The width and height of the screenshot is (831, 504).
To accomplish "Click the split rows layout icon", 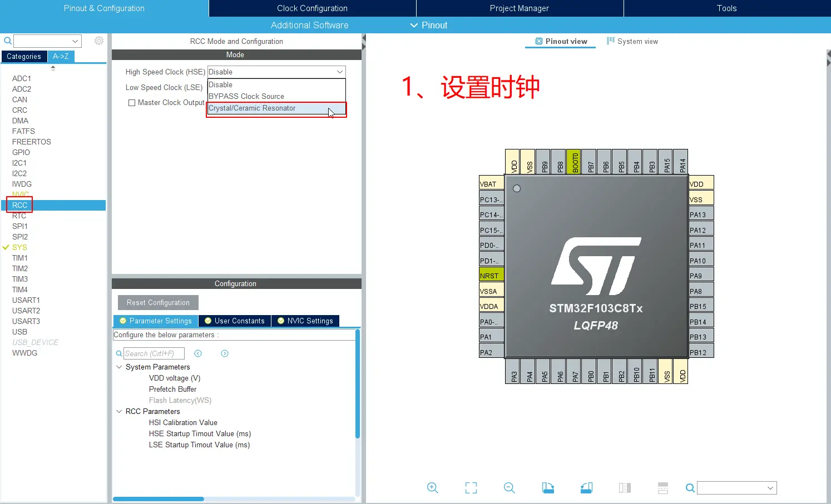I will click(663, 488).
